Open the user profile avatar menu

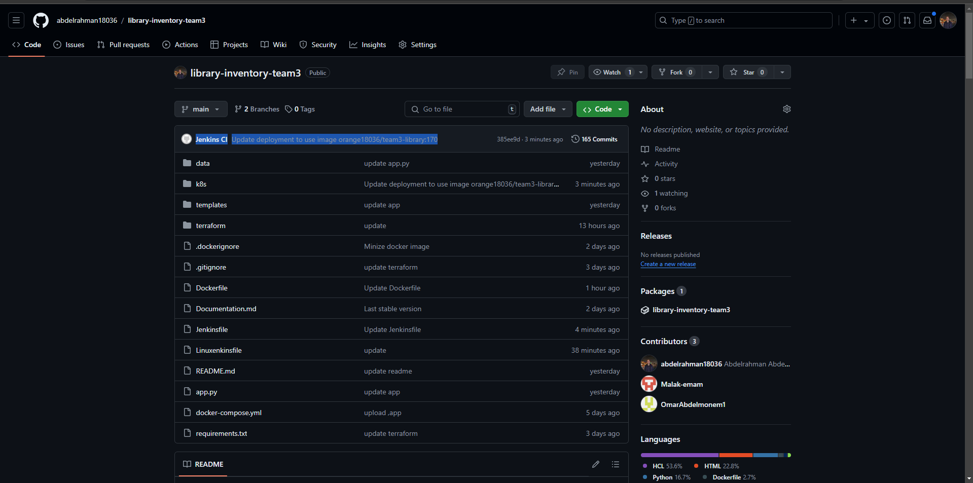948,20
